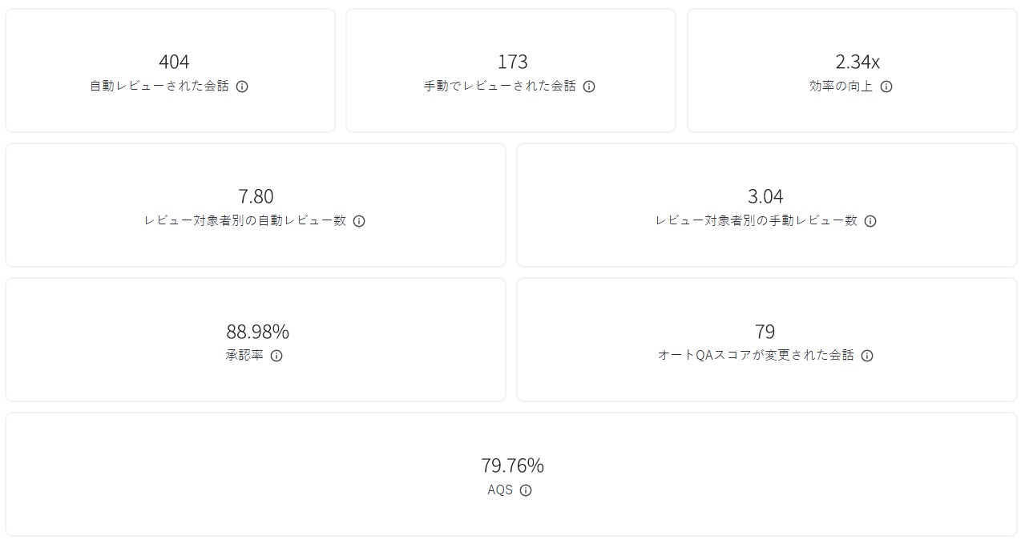Click the 79 changed conversations count

(x=765, y=331)
